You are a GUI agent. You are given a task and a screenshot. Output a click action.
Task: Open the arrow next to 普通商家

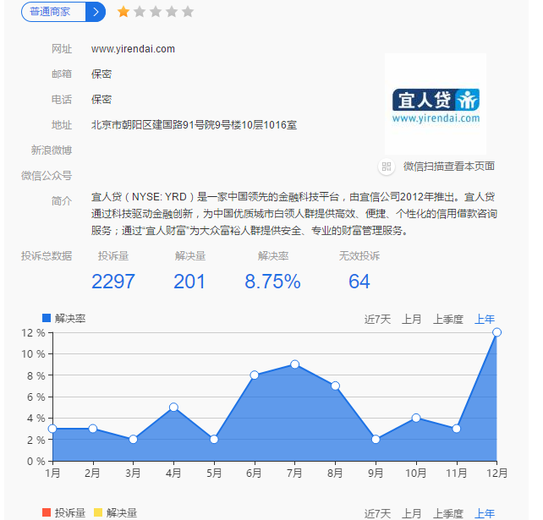click(96, 12)
